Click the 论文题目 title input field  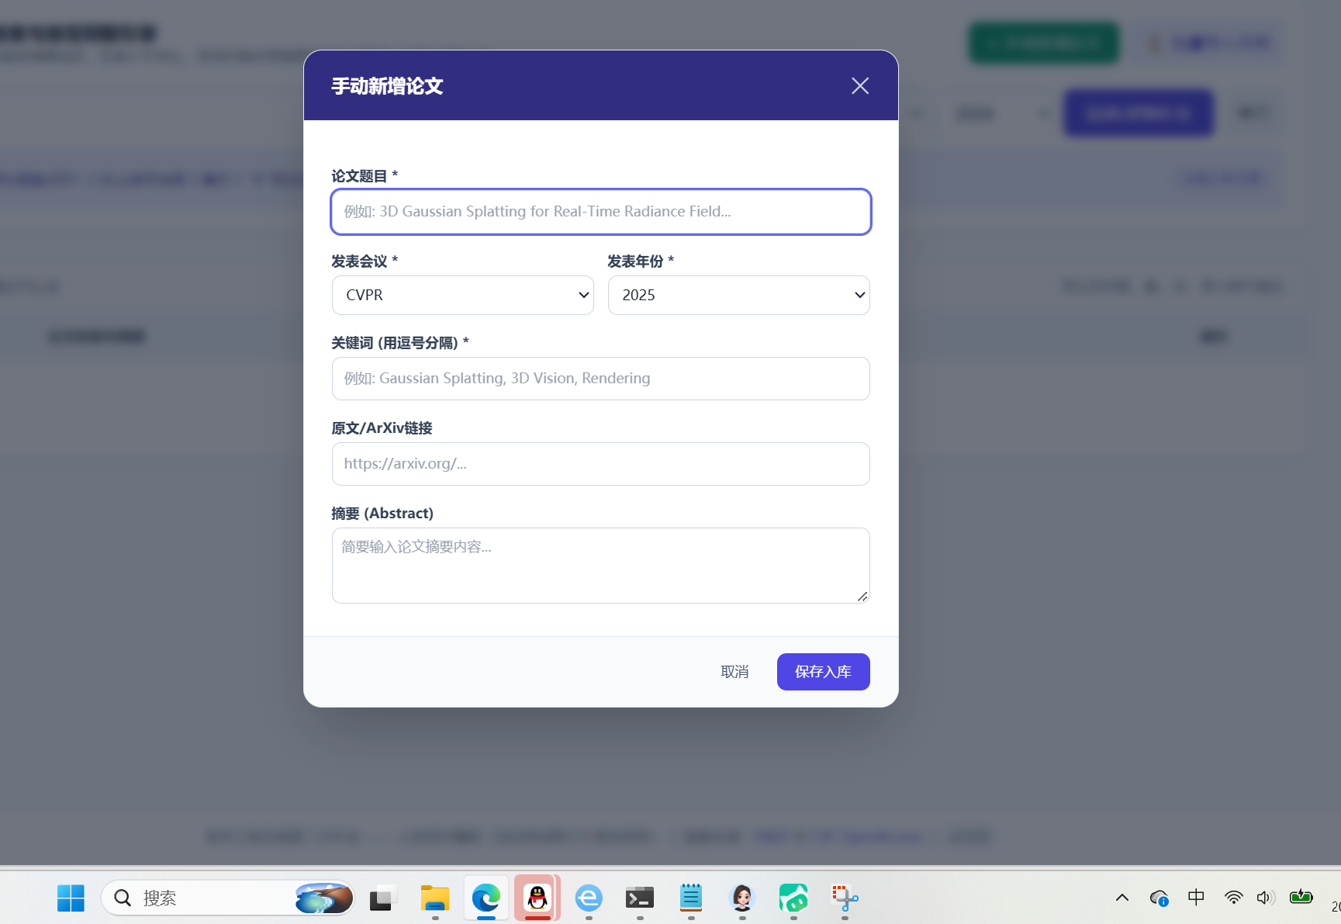pos(600,212)
